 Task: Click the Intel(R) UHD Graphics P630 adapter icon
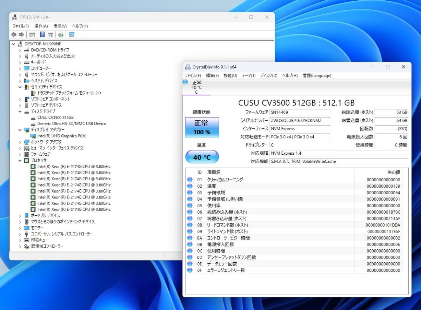click(x=33, y=136)
